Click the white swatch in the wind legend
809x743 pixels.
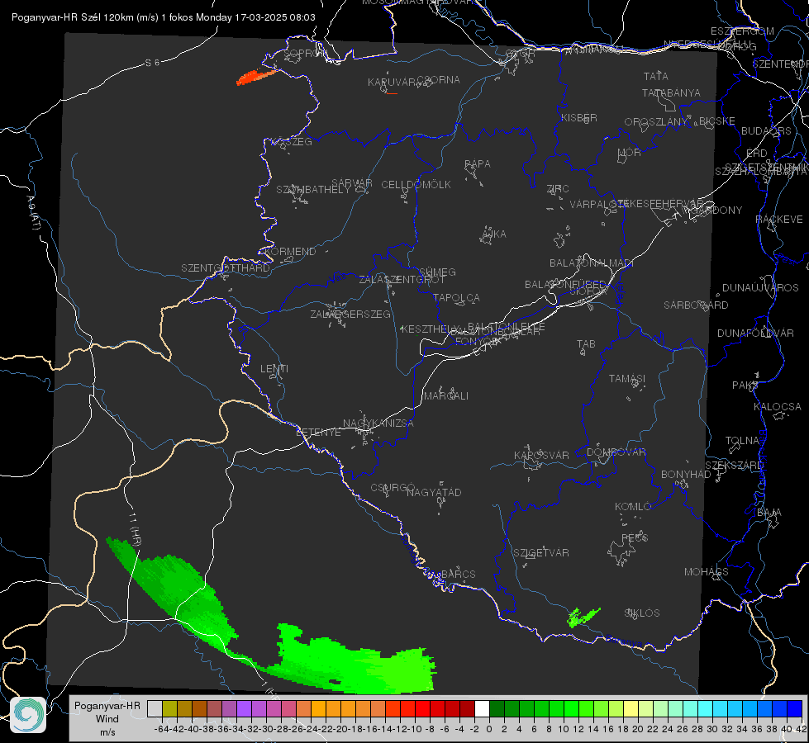click(x=482, y=708)
